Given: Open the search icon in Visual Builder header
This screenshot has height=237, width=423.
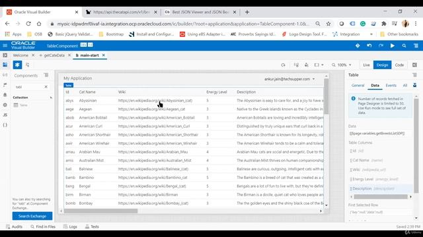Looking at the screenshot, I should [404, 45].
